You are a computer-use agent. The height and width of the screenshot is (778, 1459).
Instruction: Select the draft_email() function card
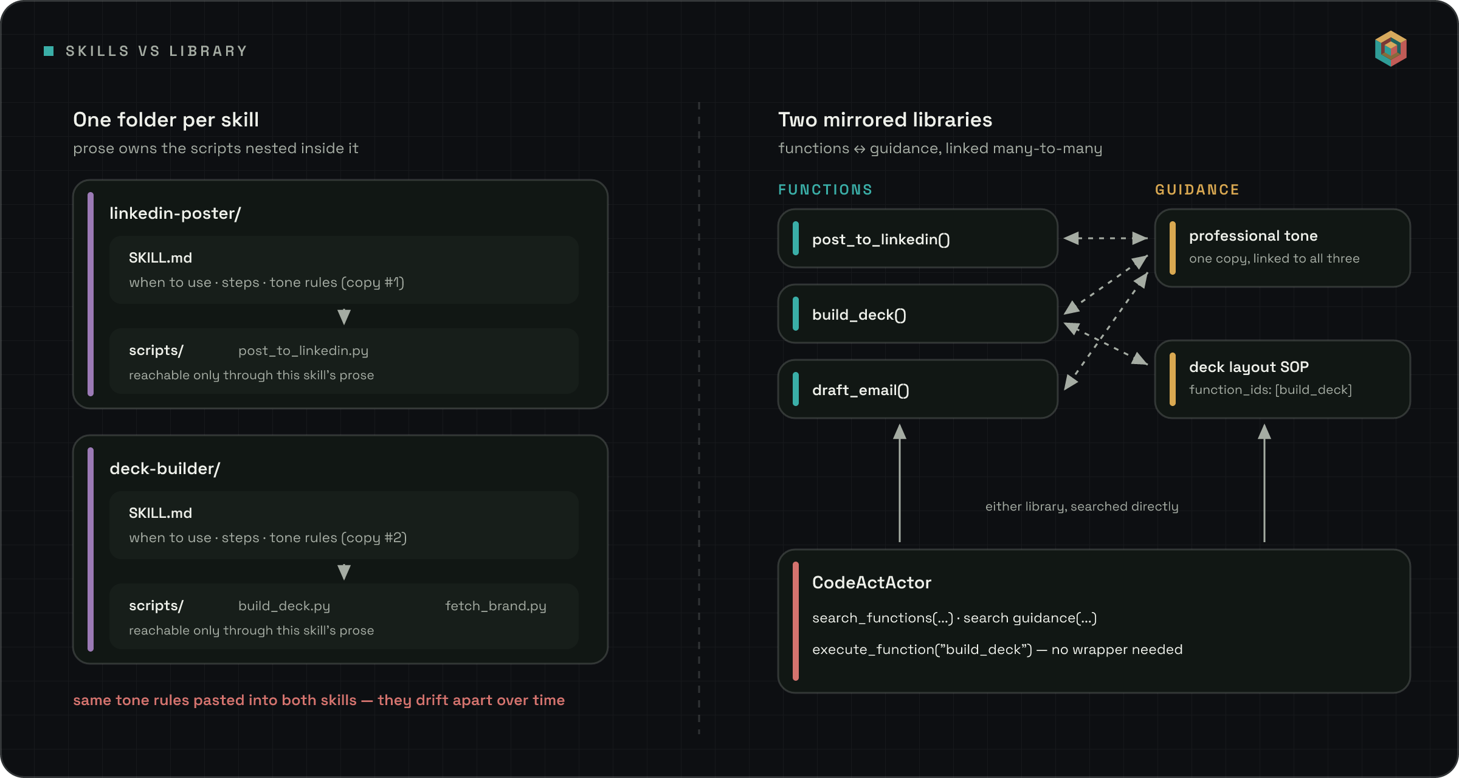[918, 389]
